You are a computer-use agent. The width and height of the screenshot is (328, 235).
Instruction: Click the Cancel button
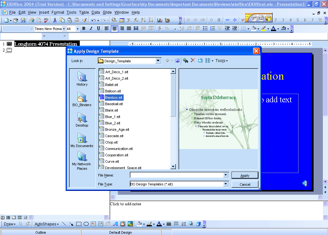point(245,184)
